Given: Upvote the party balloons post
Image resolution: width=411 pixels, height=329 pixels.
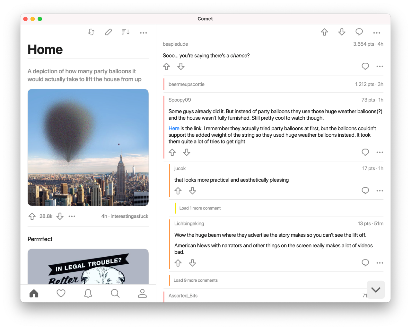Looking at the screenshot, I should (32, 216).
